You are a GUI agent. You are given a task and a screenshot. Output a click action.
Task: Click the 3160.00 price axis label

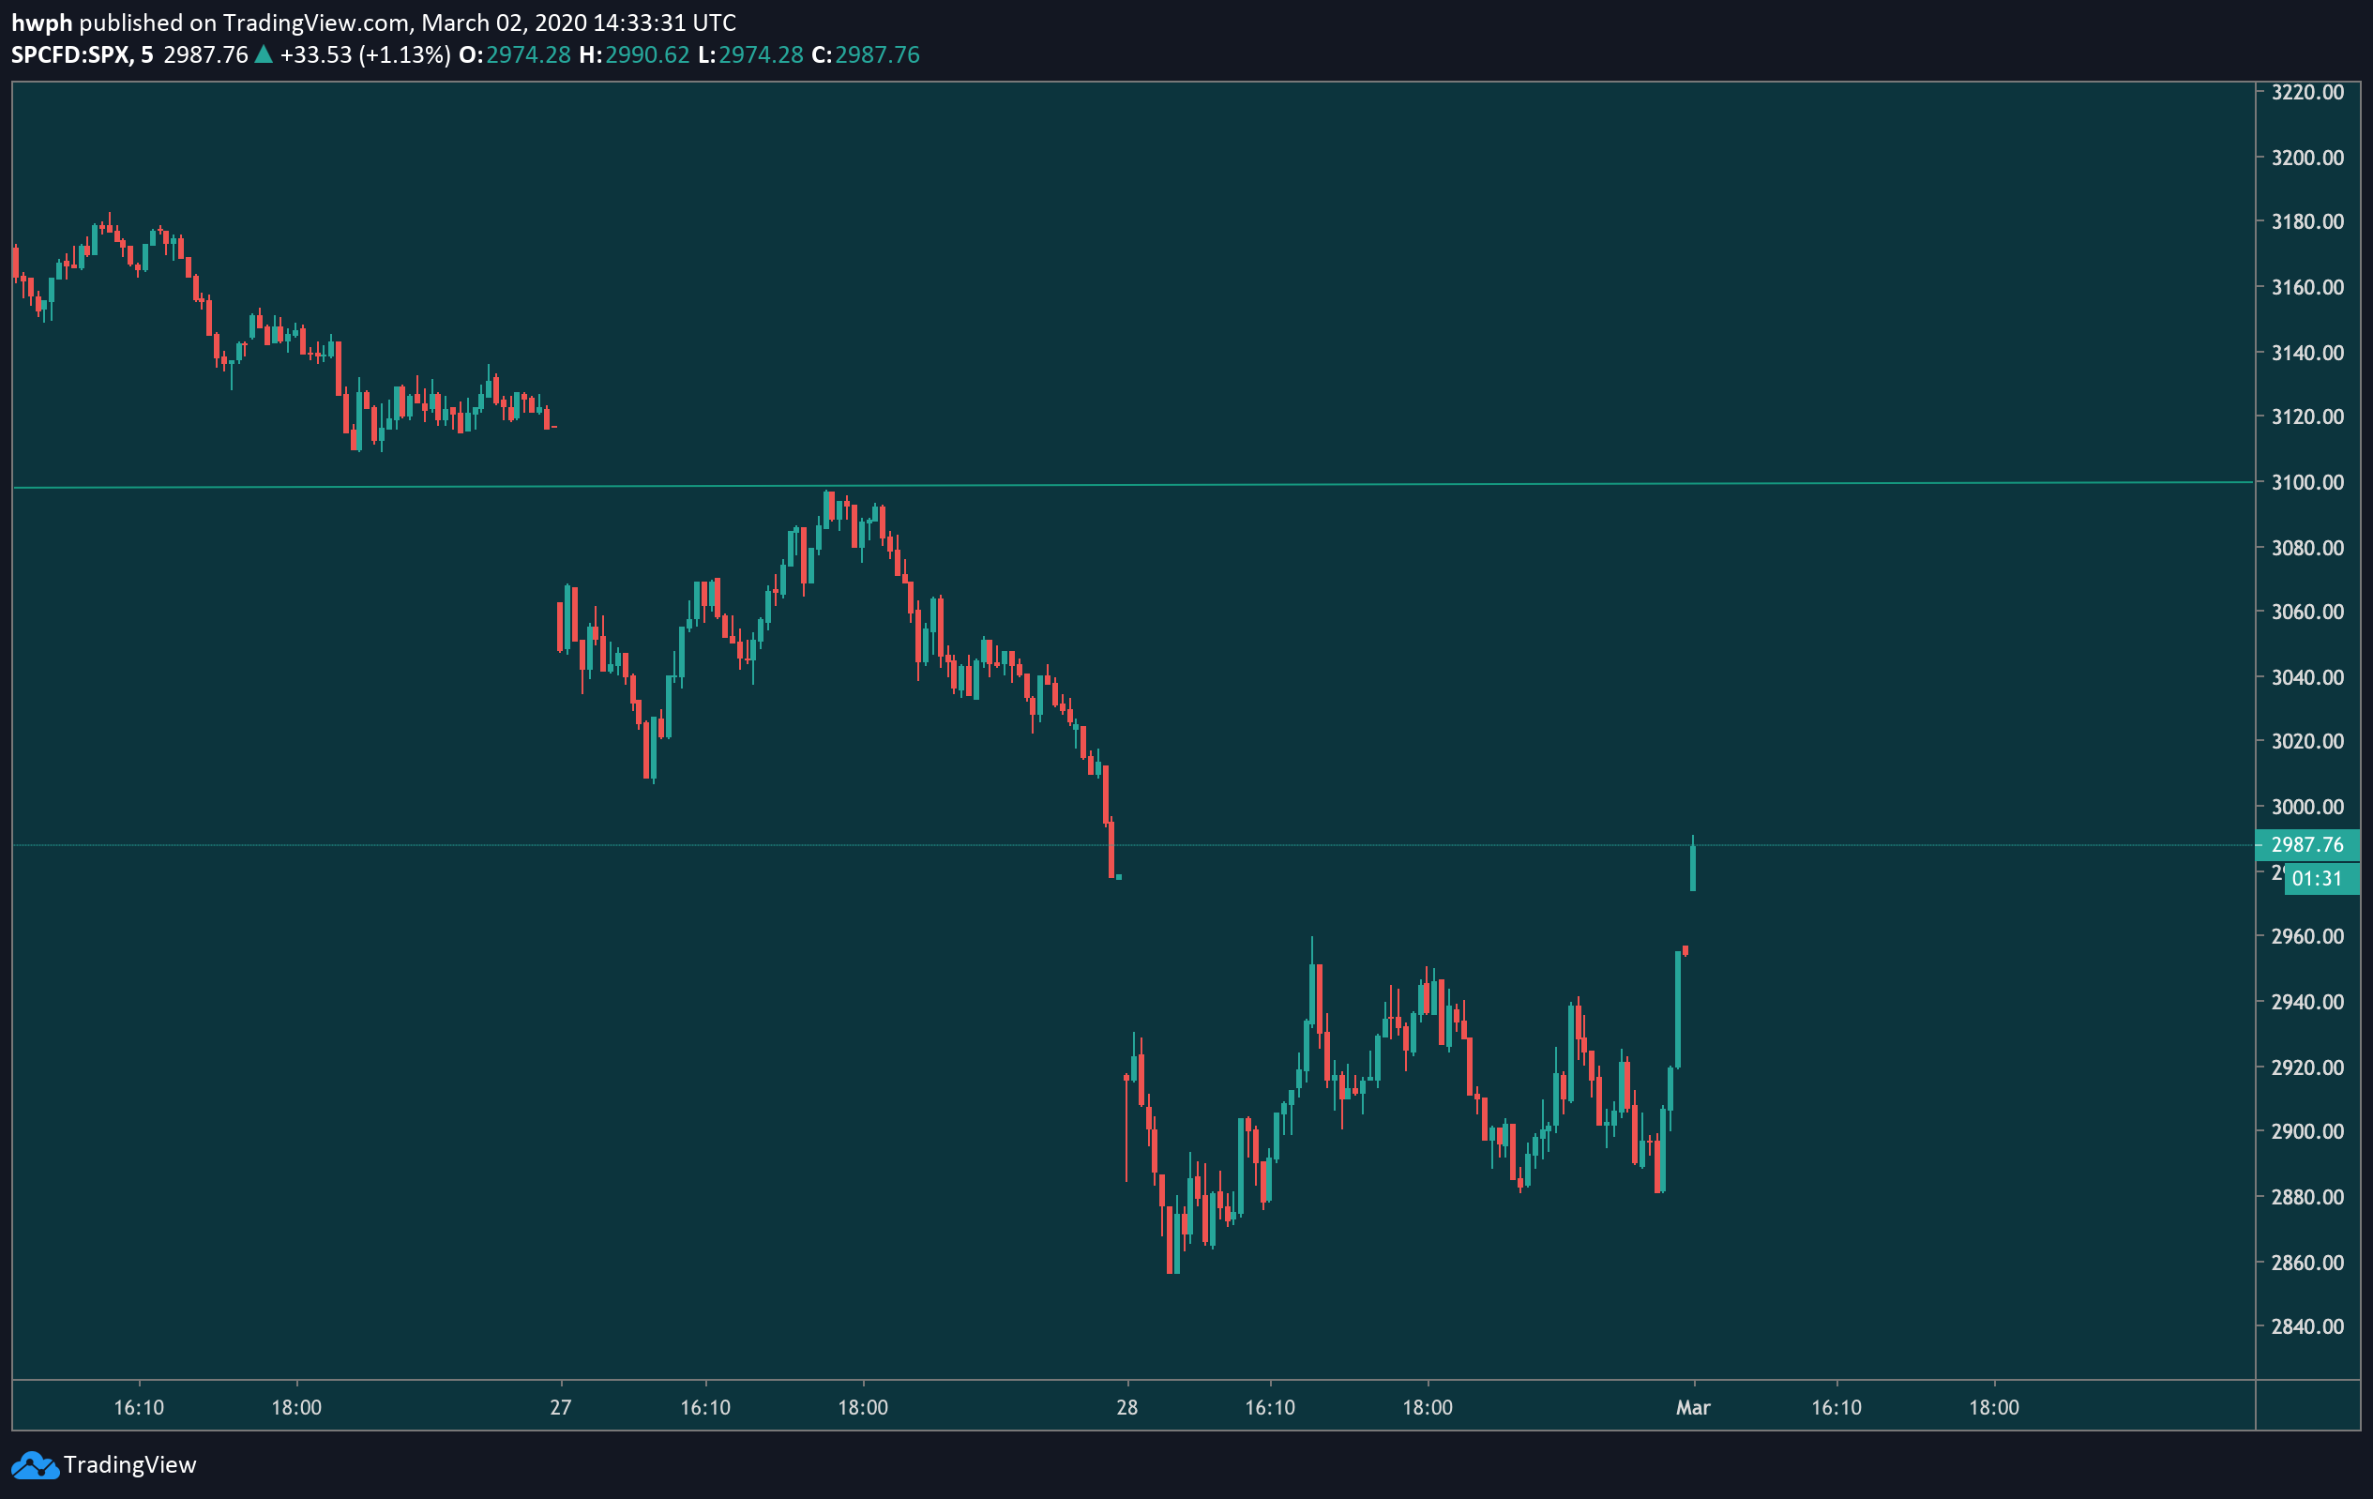[2307, 288]
